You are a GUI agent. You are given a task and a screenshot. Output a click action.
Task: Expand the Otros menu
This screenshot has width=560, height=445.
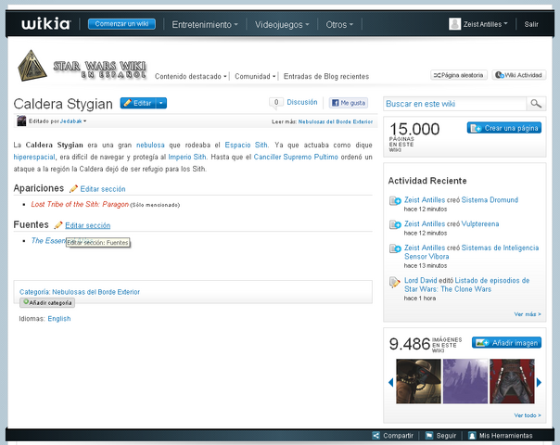point(339,25)
